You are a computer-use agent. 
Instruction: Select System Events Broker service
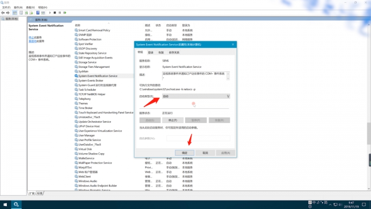click(91, 80)
